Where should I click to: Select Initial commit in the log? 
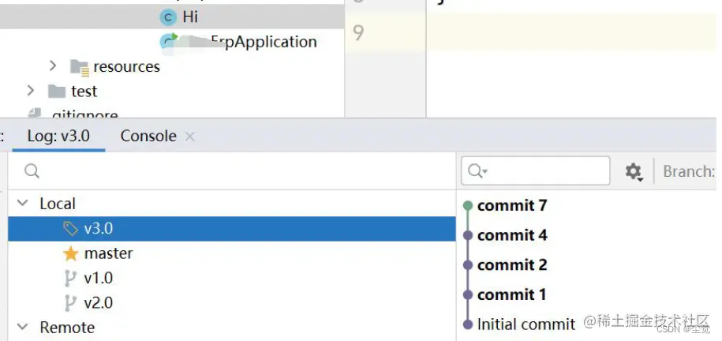(526, 324)
